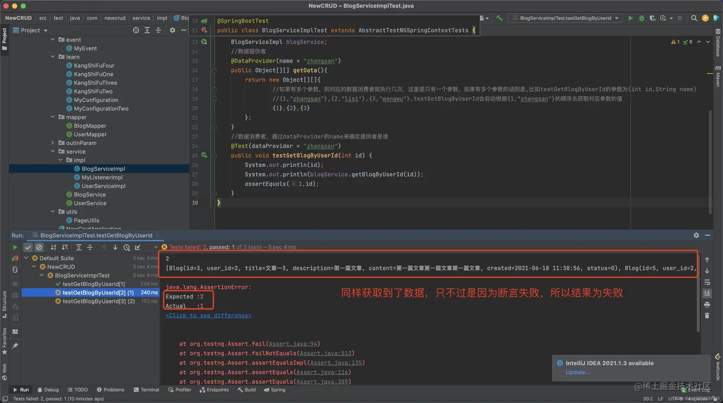The height and width of the screenshot is (403, 723).
Task: Click Update link in IDEA notification
Action: (x=578, y=372)
